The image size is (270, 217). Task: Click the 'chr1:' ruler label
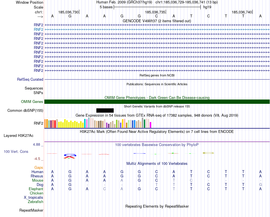(39, 12)
